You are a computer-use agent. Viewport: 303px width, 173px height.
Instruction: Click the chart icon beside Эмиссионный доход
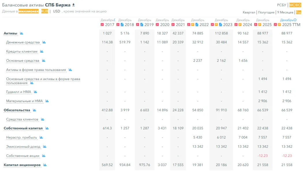tap(45, 146)
